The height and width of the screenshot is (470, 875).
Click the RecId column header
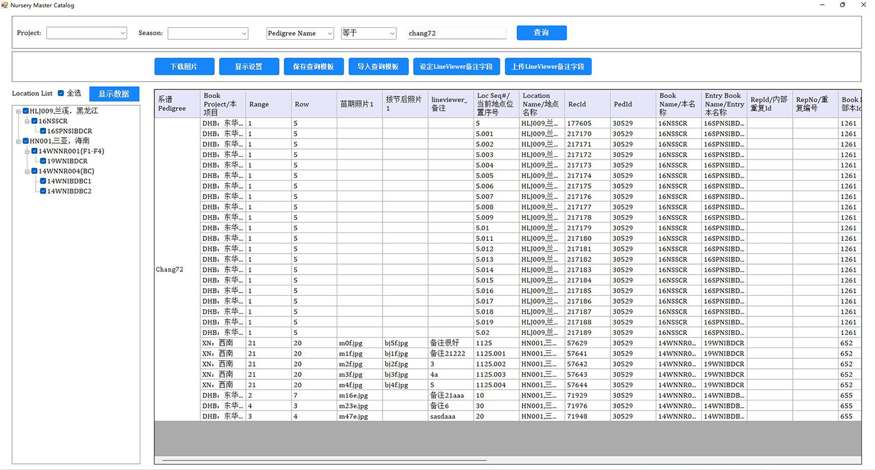(x=587, y=104)
